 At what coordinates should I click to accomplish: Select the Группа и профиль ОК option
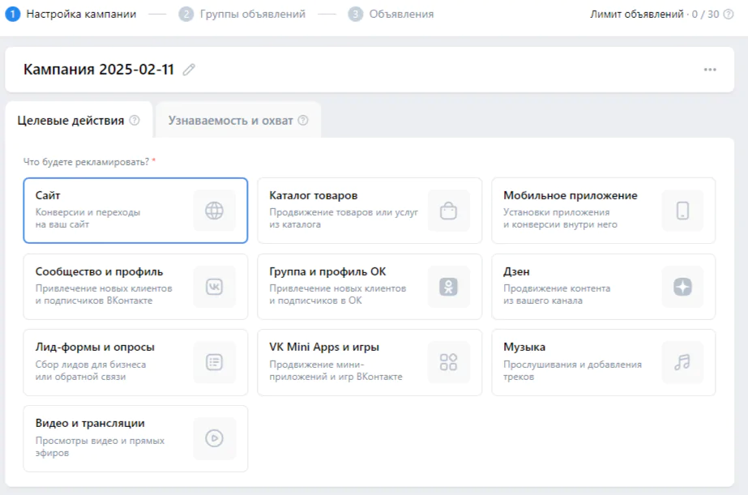point(370,287)
